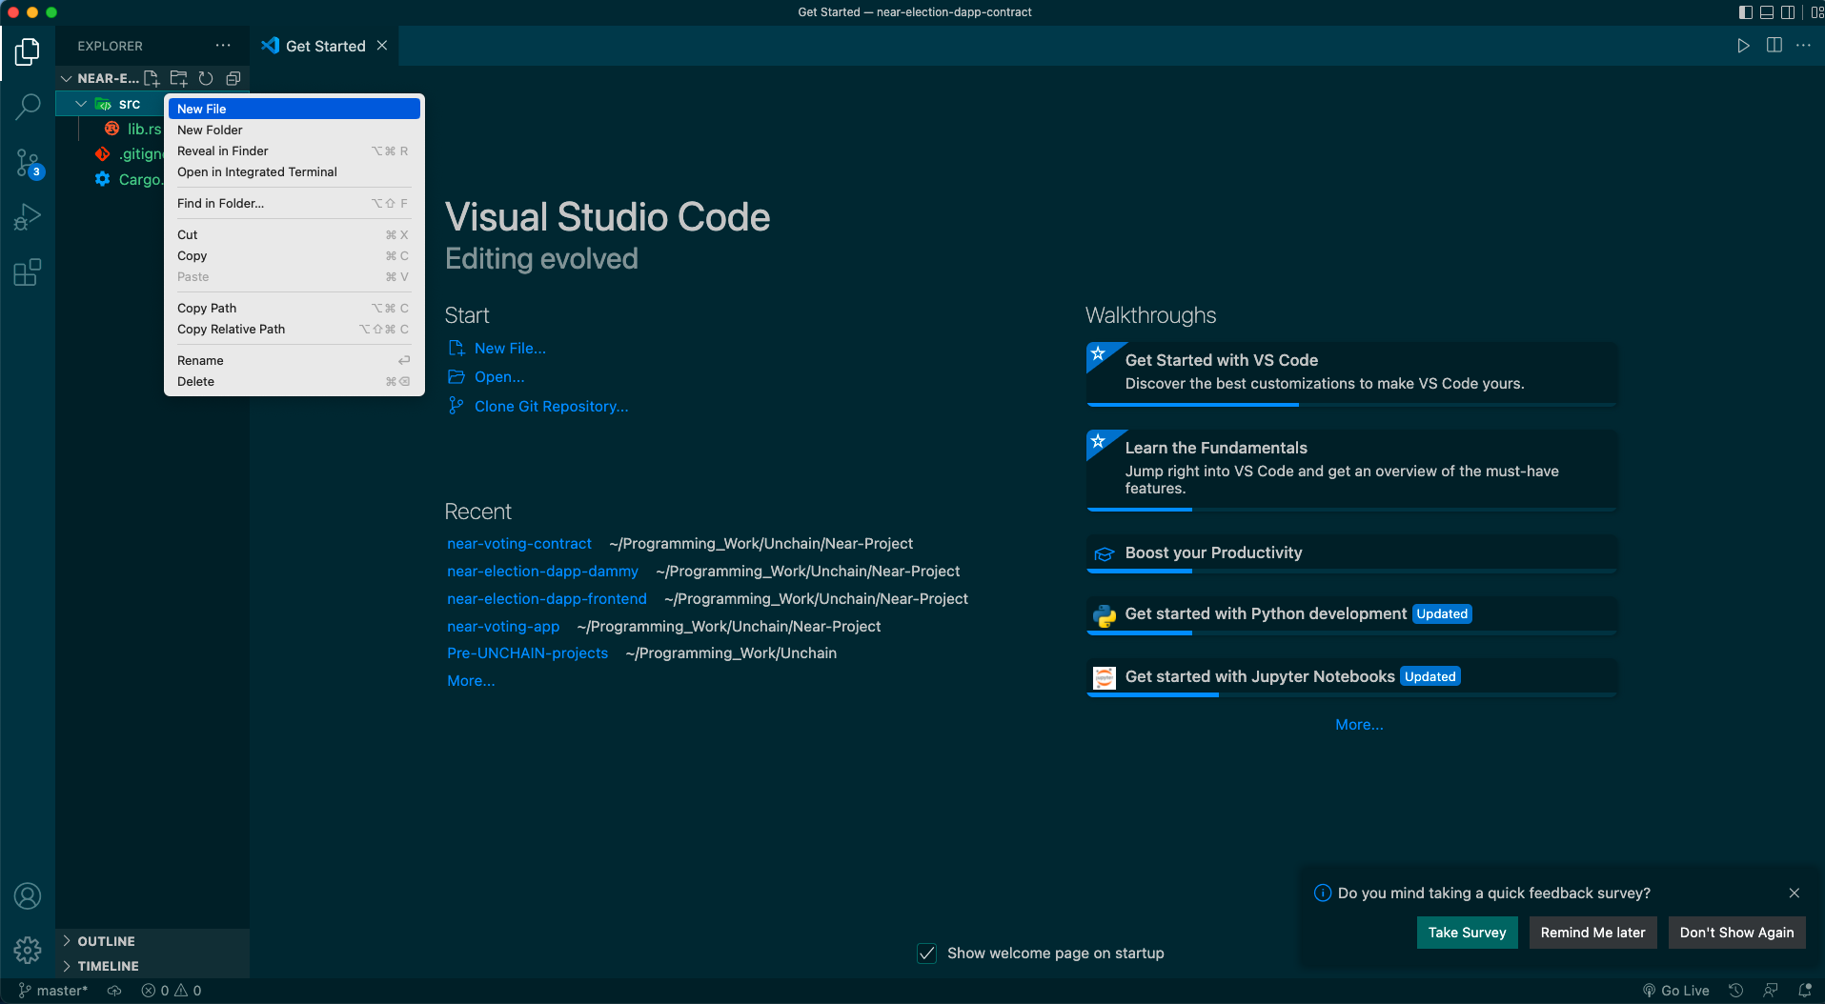Split the editor right
The image size is (1825, 1004).
pyautogui.click(x=1774, y=46)
